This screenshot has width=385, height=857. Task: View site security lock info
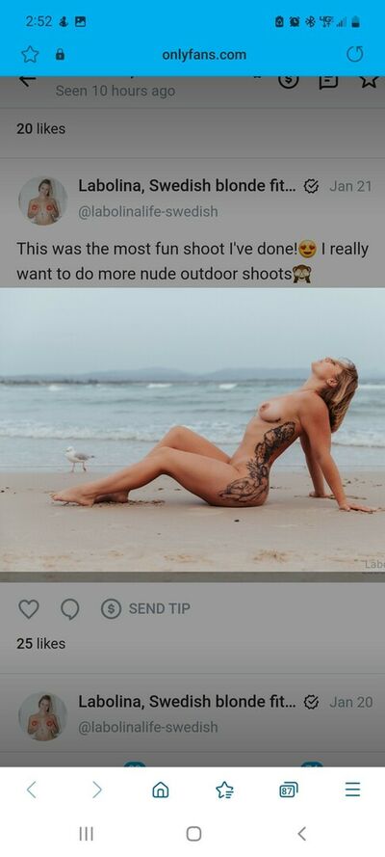(x=60, y=54)
